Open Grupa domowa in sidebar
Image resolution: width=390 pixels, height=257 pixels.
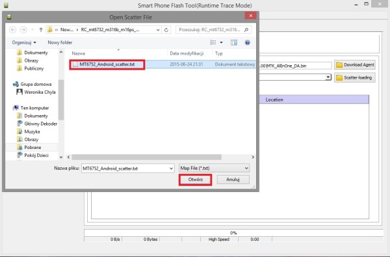[x=32, y=84]
